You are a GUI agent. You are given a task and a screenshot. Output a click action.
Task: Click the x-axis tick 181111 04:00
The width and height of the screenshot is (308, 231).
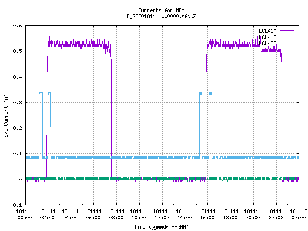70,215
